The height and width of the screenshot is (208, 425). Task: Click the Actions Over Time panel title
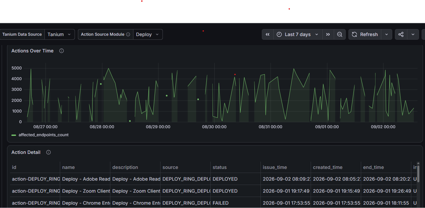coord(32,51)
